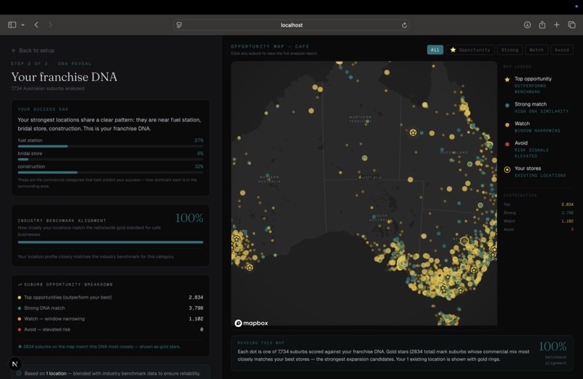
Task: Open the page settings icon in address bar
Action: (x=179, y=25)
